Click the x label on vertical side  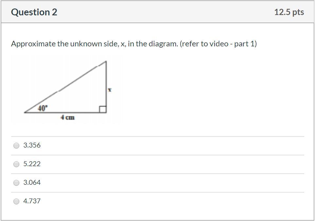pos(110,90)
